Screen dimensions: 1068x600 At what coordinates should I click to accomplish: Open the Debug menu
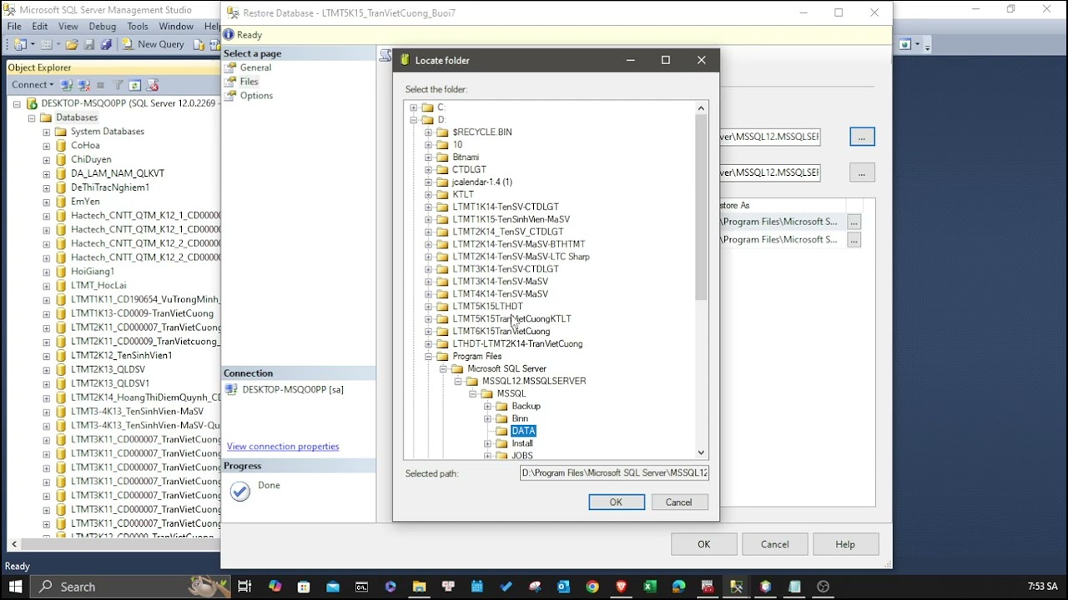(103, 27)
